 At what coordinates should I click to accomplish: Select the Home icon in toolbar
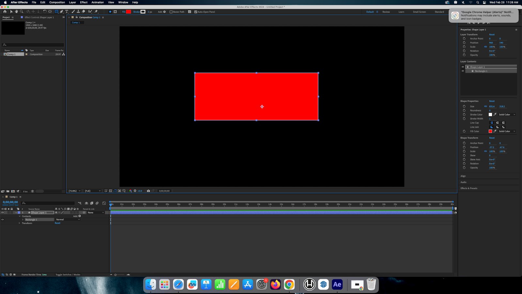click(x=5, y=11)
